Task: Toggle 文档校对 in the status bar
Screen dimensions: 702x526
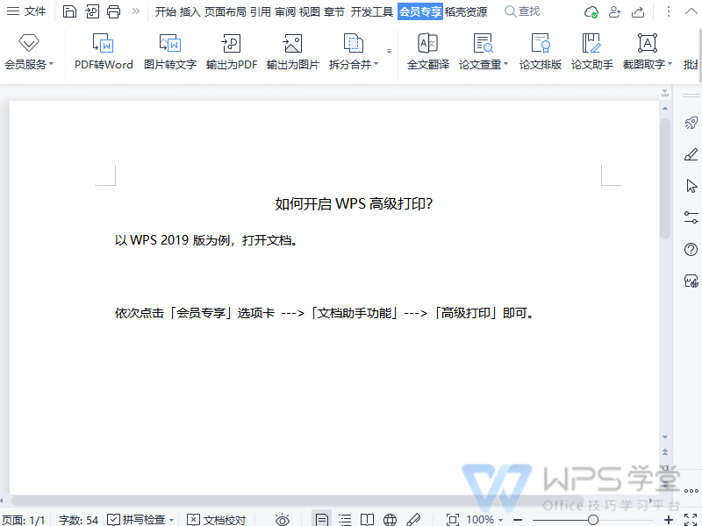Action: click(x=216, y=520)
